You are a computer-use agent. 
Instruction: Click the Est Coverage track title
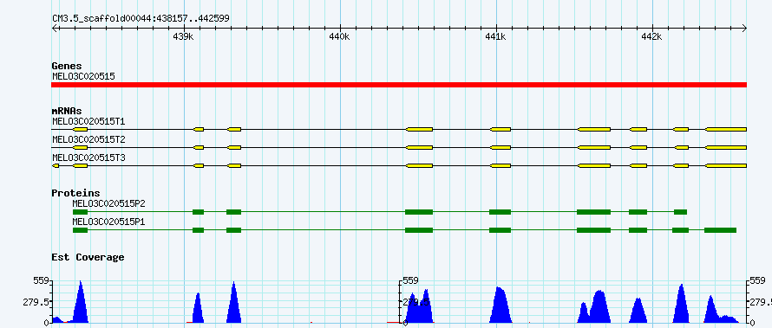pyautogui.click(x=88, y=257)
